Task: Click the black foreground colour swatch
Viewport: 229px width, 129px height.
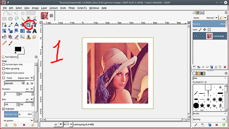Action: pos(18,49)
